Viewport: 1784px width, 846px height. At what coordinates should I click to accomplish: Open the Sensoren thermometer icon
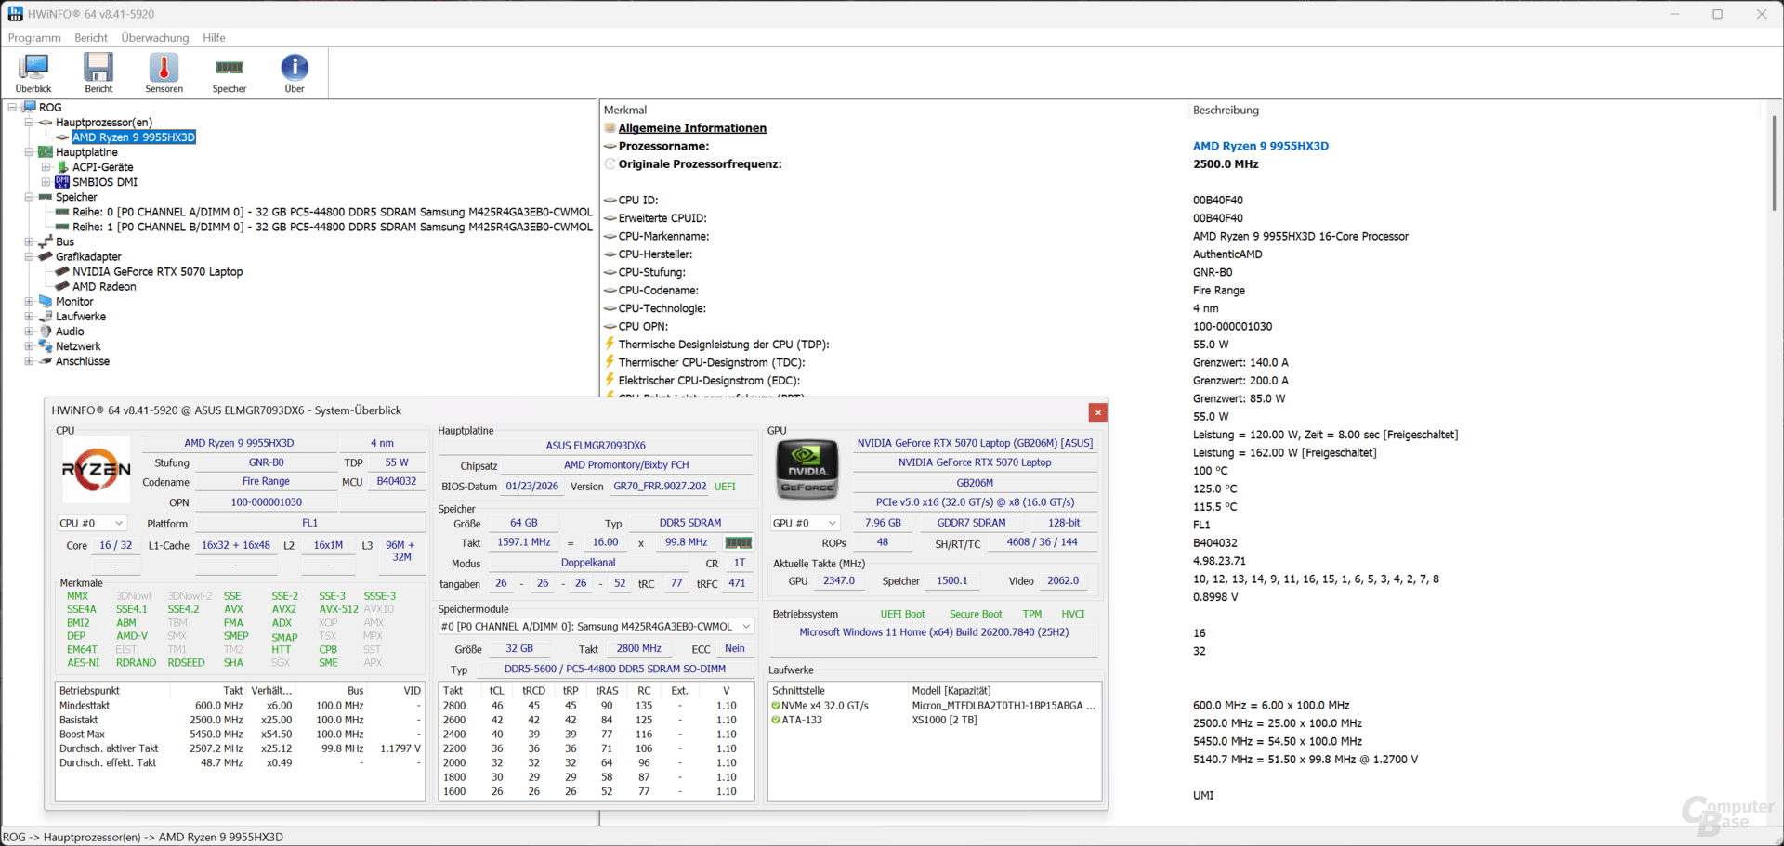tap(164, 72)
